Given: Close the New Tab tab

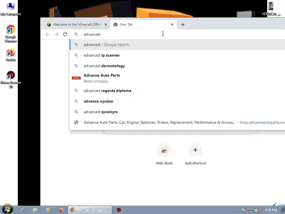Looking at the screenshot, I should (172, 25).
